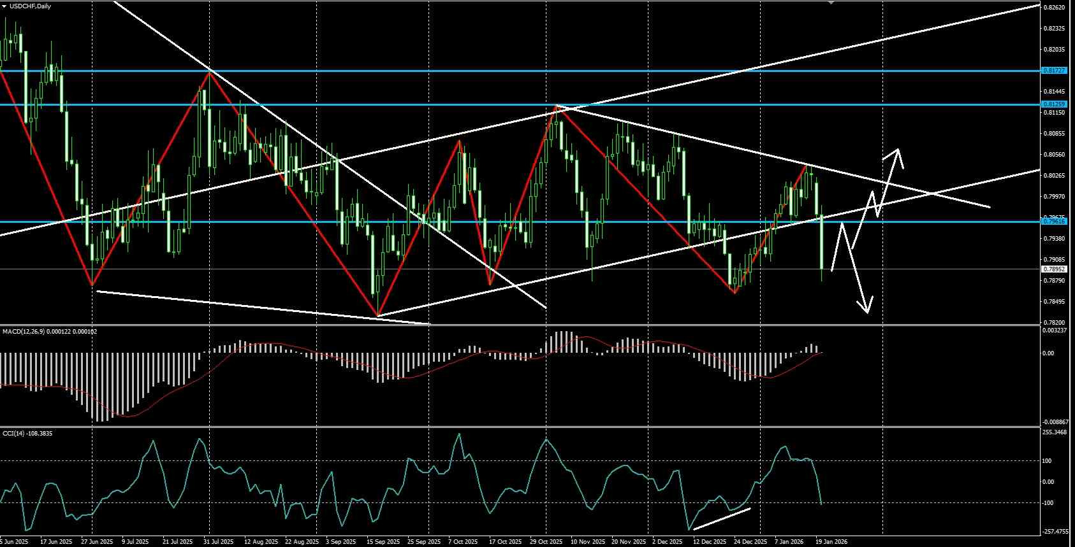1075x547 pixels.
Task: Click the 10 Nov 2025 date label
Action: 588,542
